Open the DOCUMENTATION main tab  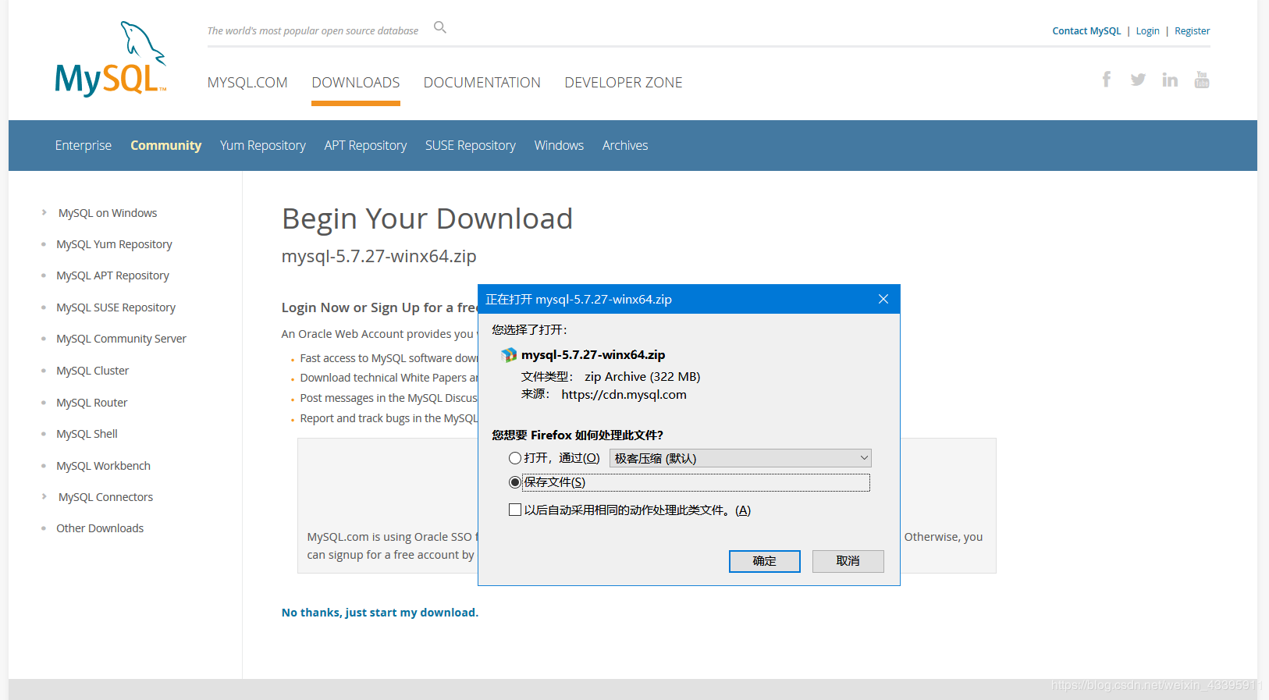(x=482, y=83)
